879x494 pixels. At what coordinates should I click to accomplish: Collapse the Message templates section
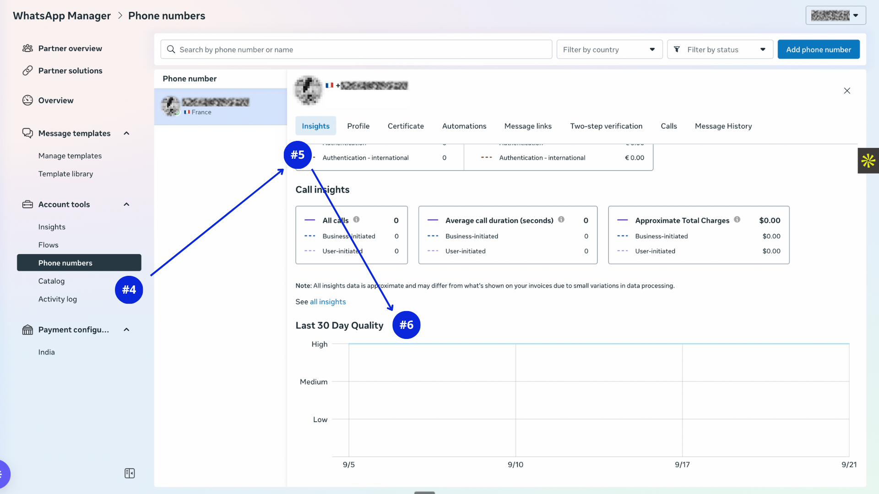[127, 133]
